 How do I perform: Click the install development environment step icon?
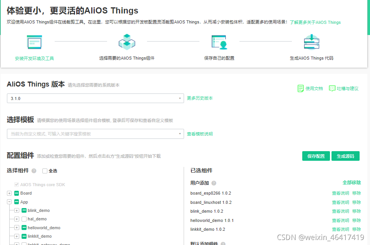34,42
